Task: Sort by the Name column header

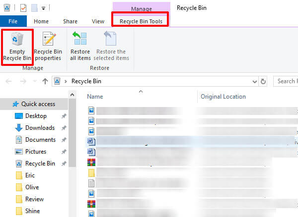Action: (95, 97)
